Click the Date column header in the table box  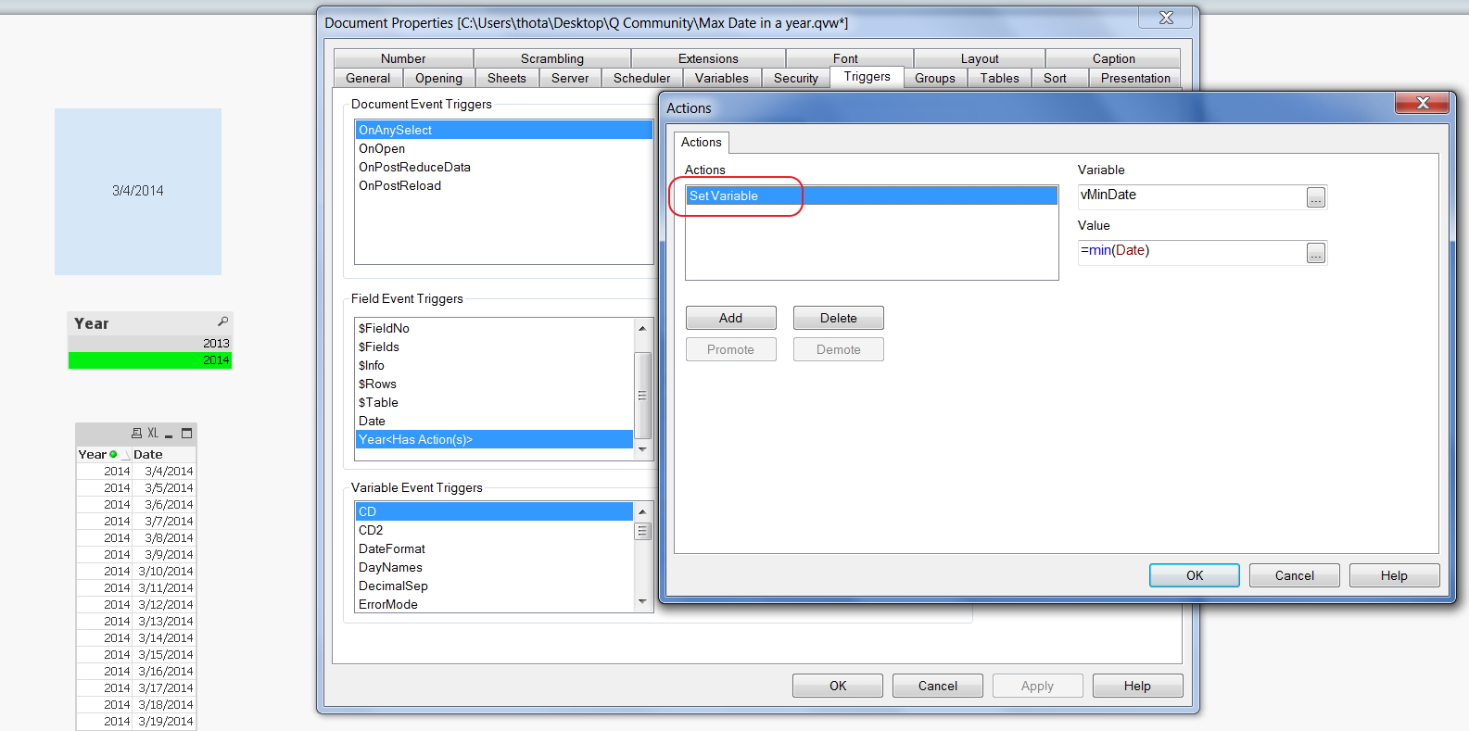(x=163, y=454)
